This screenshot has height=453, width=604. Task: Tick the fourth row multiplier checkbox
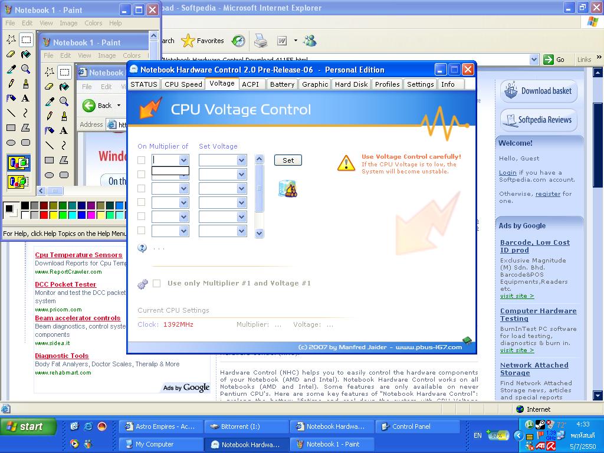click(142, 202)
